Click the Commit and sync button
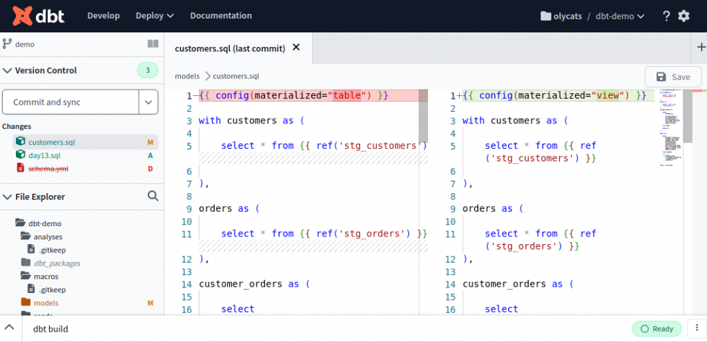The width and height of the screenshot is (707, 342). point(70,102)
